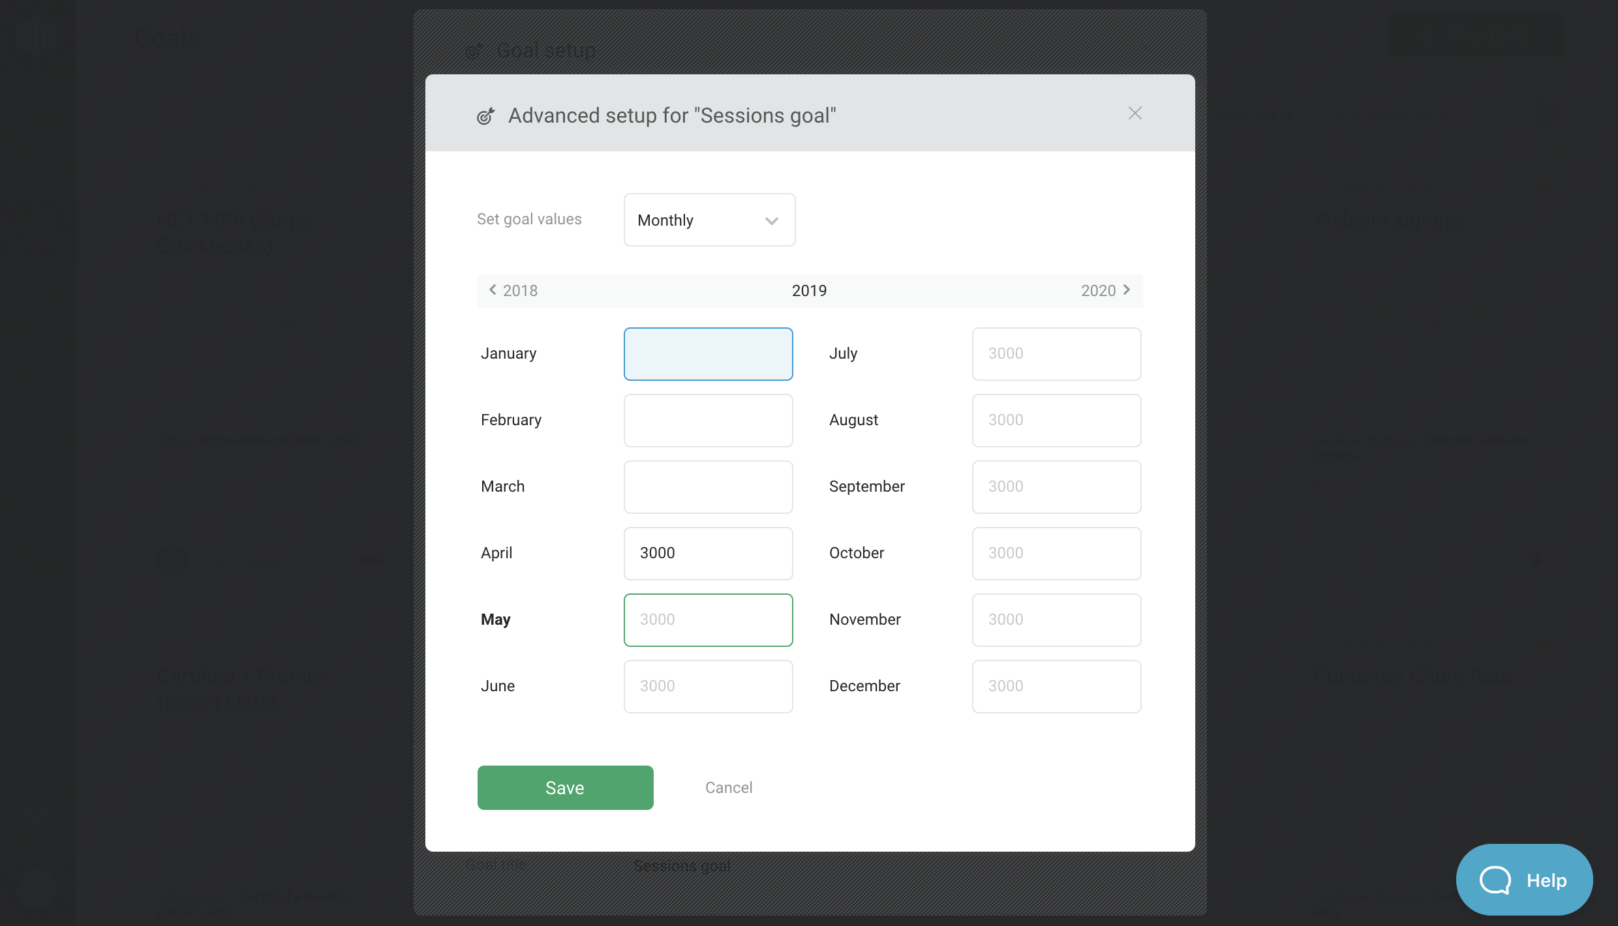Screen dimensions: 1618x926
Task: Click the 2020 year tab label
Action: click(1097, 290)
